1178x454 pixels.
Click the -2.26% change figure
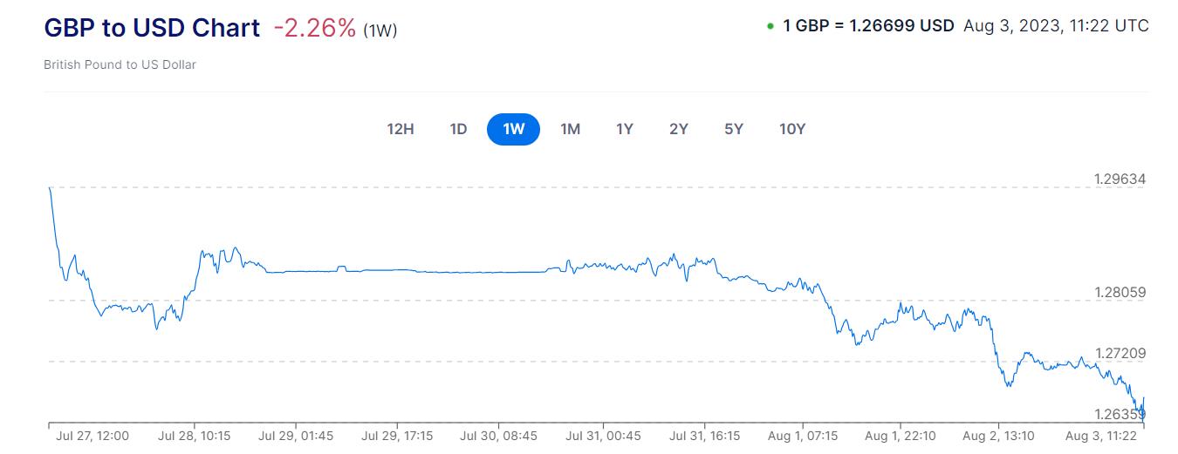[x=315, y=29]
